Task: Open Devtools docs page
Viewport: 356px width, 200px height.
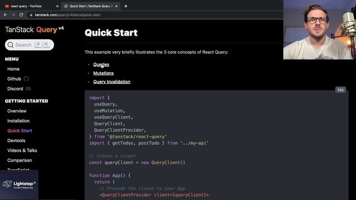Action: pyautogui.click(x=16, y=141)
